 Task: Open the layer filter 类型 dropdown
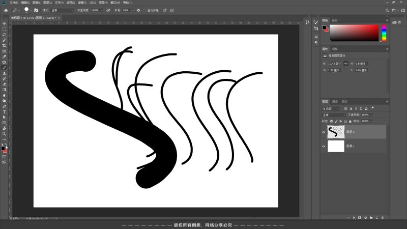pos(333,108)
